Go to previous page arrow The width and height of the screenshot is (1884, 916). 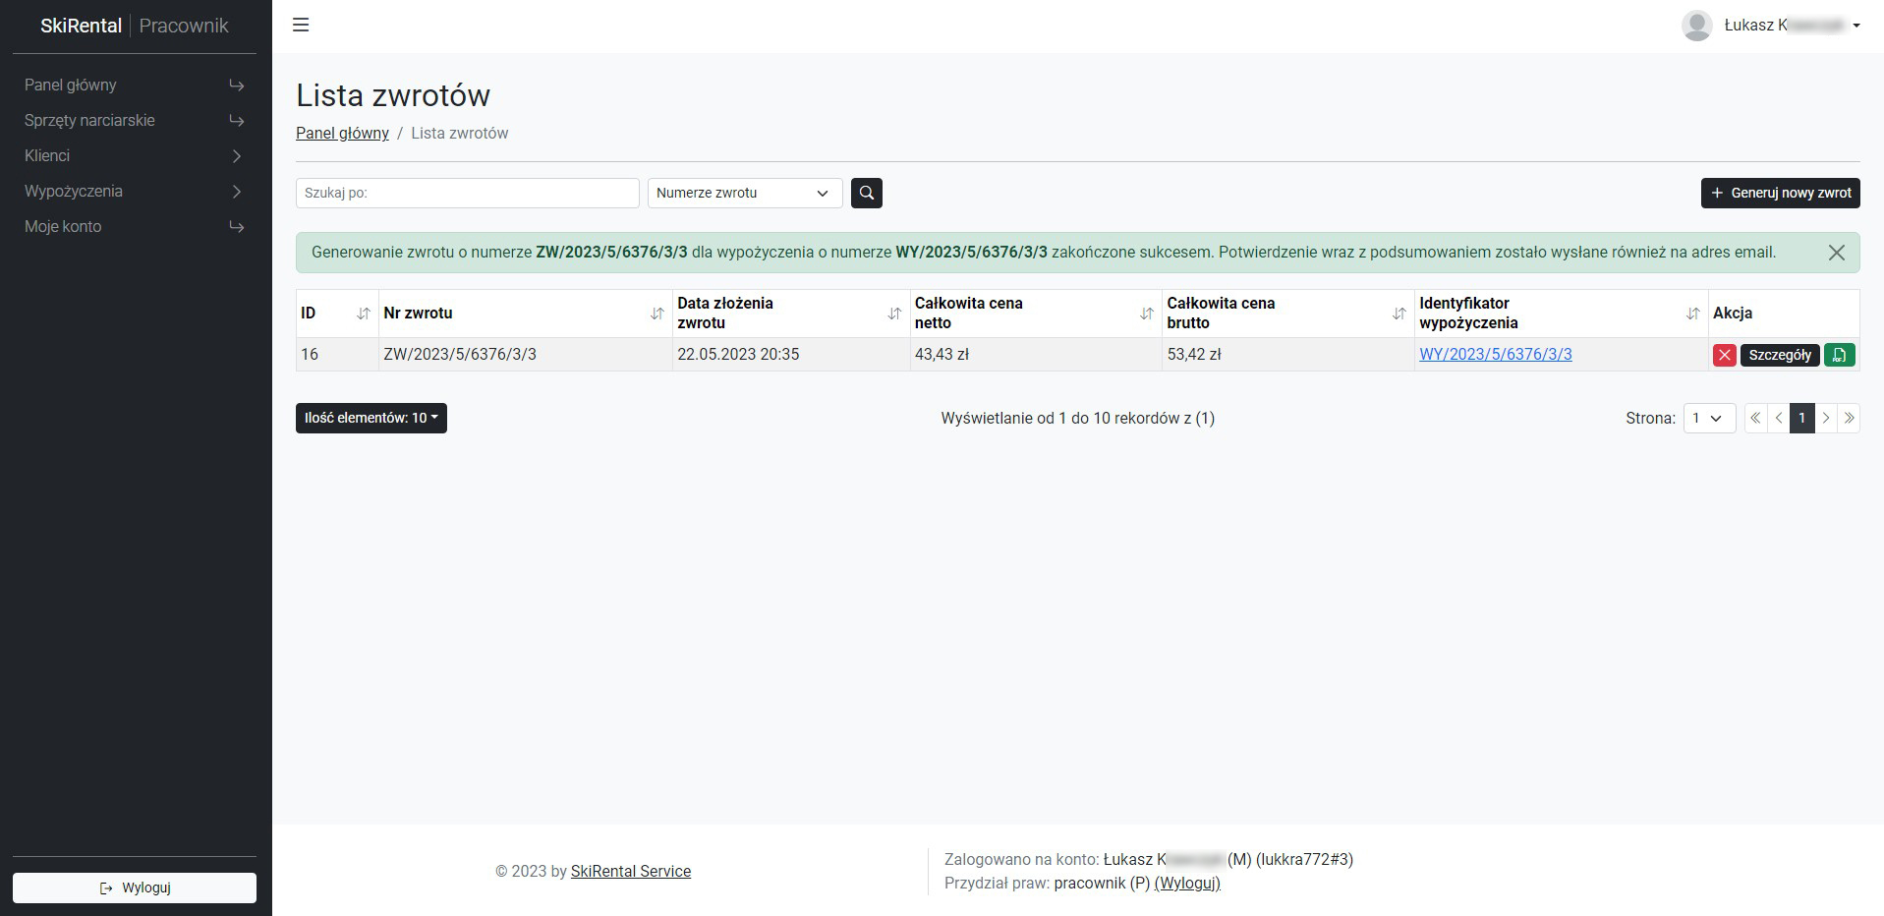click(x=1778, y=418)
